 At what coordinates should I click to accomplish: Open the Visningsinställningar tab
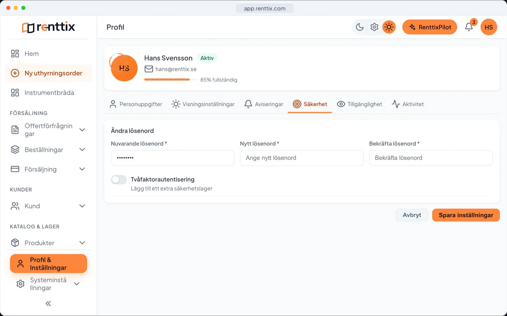pos(203,104)
